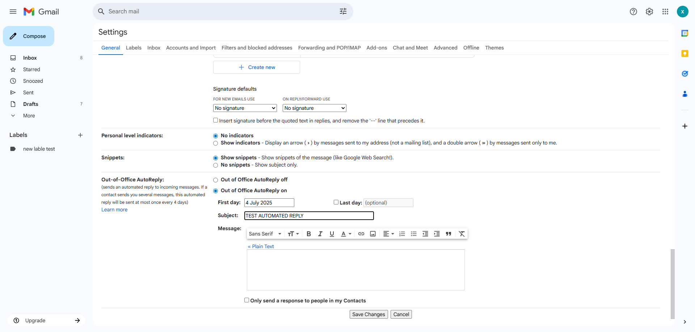This screenshot has width=695, height=332.
Task: Open For New Emails Use signature dropdown
Action: (x=245, y=108)
